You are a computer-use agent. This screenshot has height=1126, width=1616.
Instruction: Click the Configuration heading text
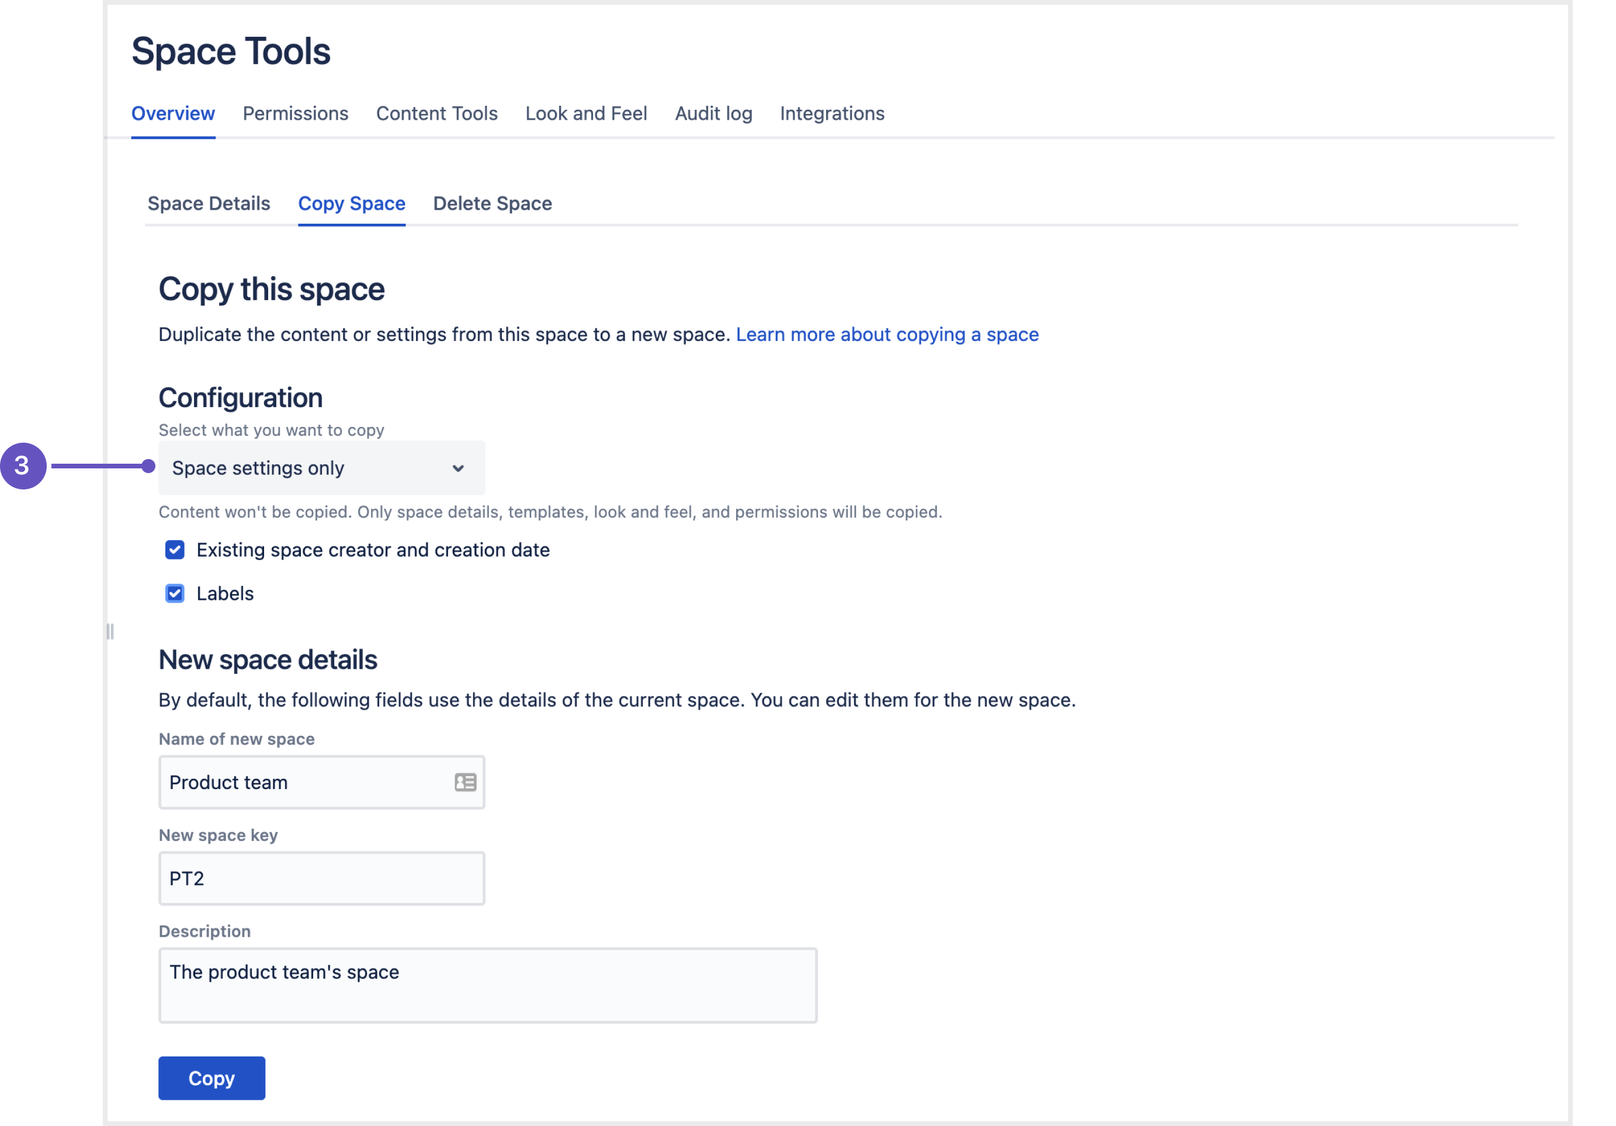click(241, 398)
